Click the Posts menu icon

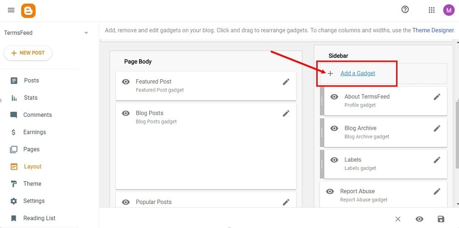(14, 81)
